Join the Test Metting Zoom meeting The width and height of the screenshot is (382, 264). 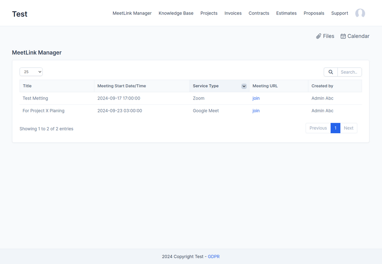click(256, 98)
